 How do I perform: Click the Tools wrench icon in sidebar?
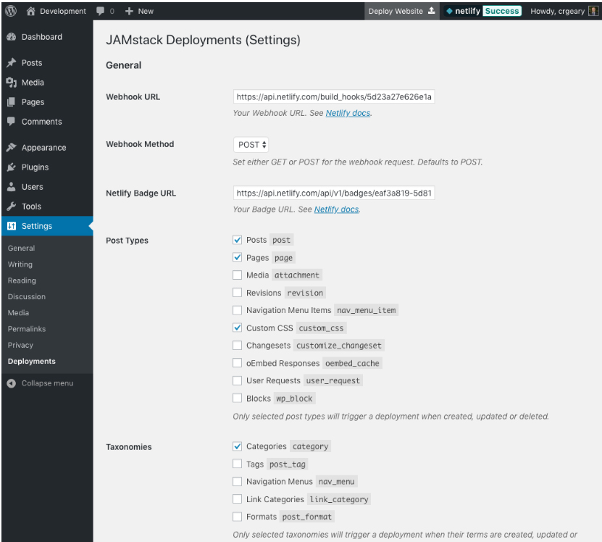(12, 207)
